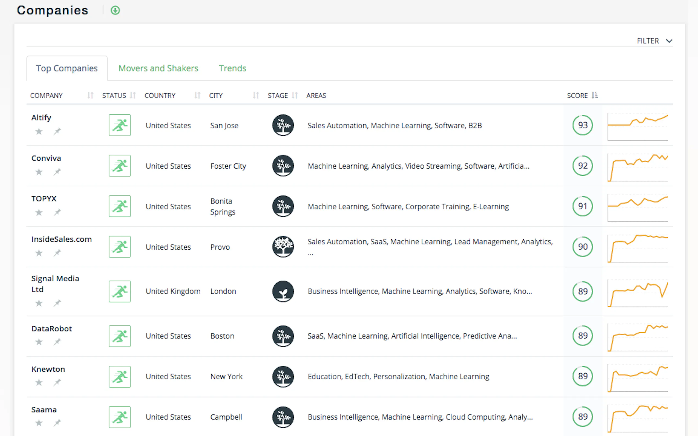The height and width of the screenshot is (436, 698).
Task: Click Conviva's tree stage icon
Action: [283, 166]
